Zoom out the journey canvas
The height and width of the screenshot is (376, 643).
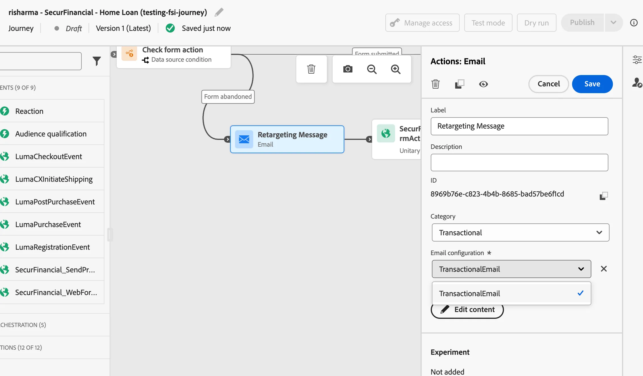(372, 69)
